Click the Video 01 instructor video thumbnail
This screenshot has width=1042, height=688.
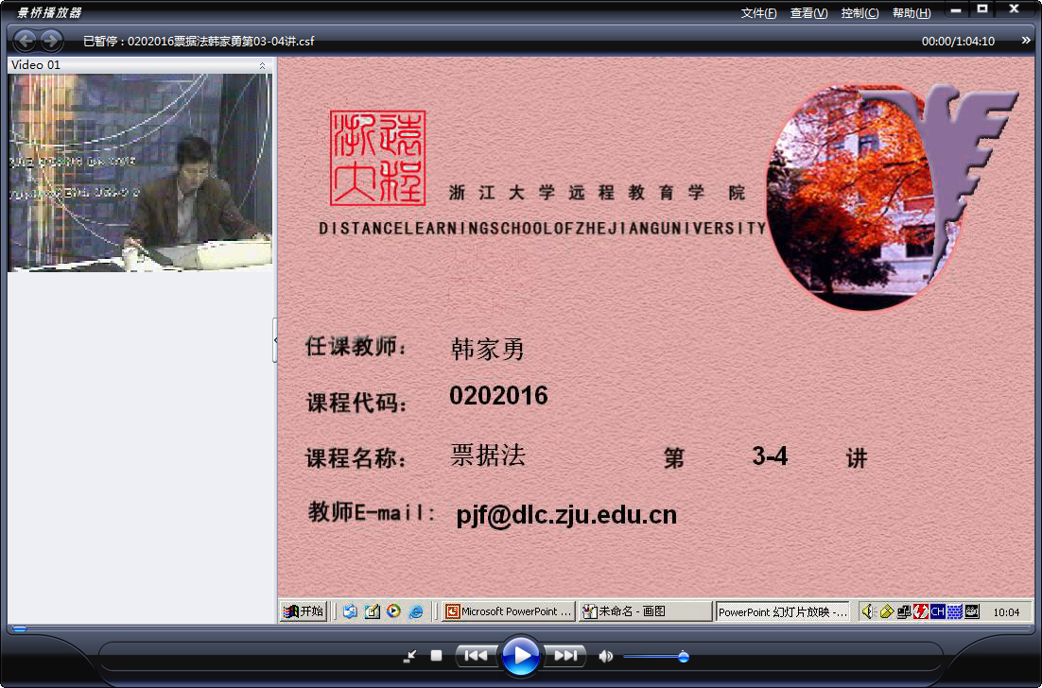[140, 173]
